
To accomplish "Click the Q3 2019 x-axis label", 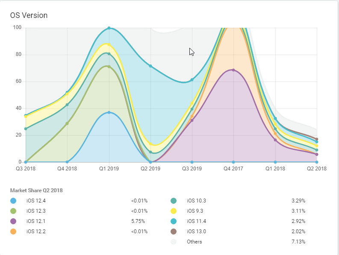I will point(192,169).
